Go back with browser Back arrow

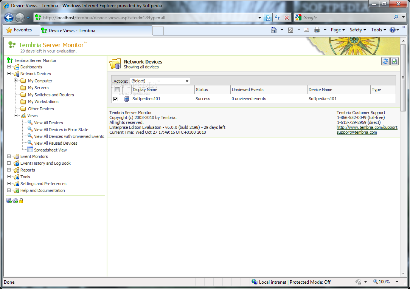click(x=9, y=17)
